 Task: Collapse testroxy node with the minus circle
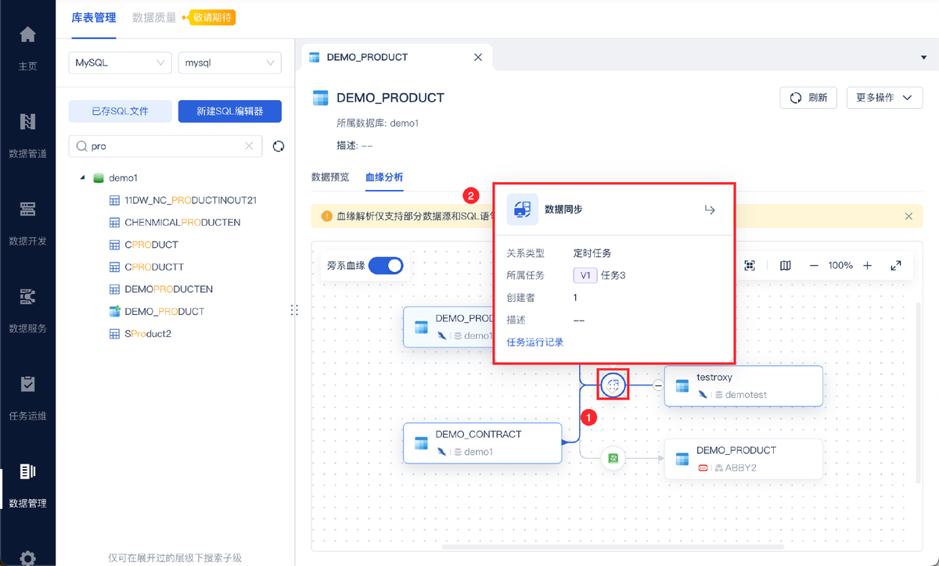point(658,385)
